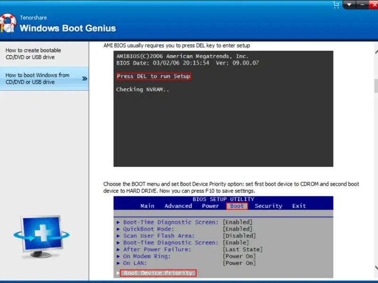
Task: Click the 'Checking NVRAM..' text
Action: pyautogui.click(x=143, y=90)
